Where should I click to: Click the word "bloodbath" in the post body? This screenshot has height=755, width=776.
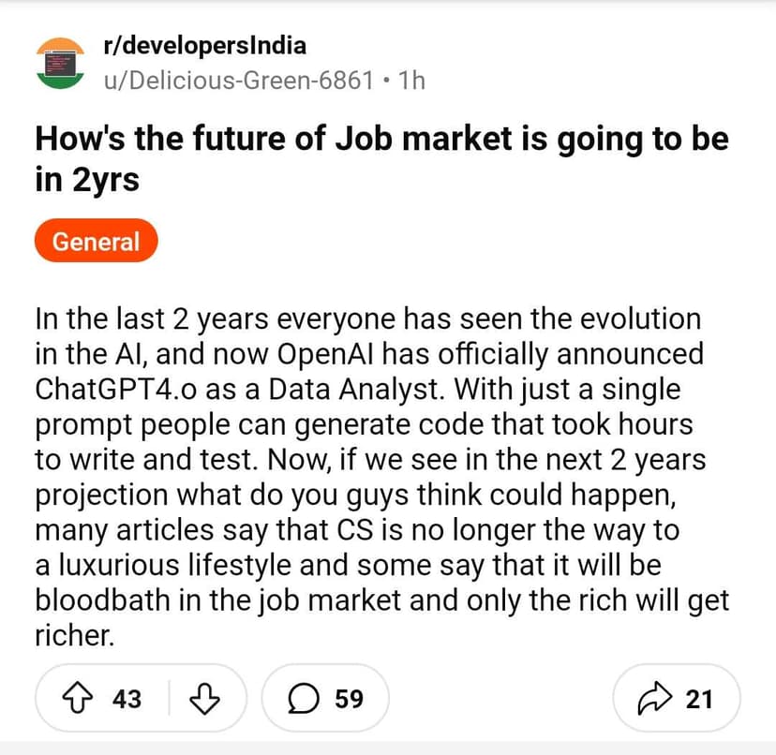[x=103, y=601]
